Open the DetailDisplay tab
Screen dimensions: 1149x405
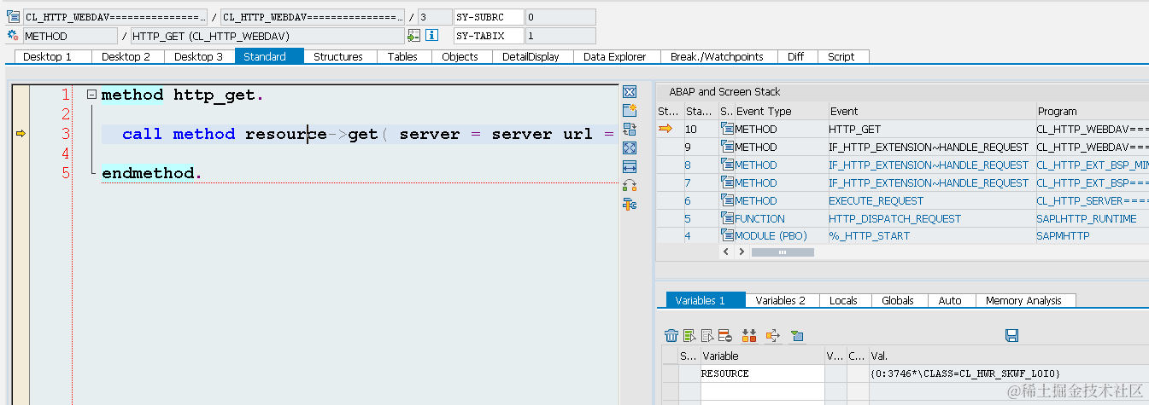pyautogui.click(x=531, y=56)
